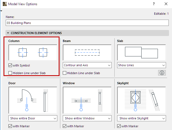Click the Window symbol preview image
This screenshot has width=172, height=130.
click(x=87, y=100)
